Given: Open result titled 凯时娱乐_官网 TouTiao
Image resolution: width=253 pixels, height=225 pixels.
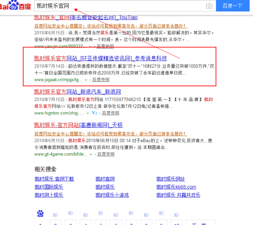Looking at the screenshot, I should pyautogui.click(x=86, y=17).
